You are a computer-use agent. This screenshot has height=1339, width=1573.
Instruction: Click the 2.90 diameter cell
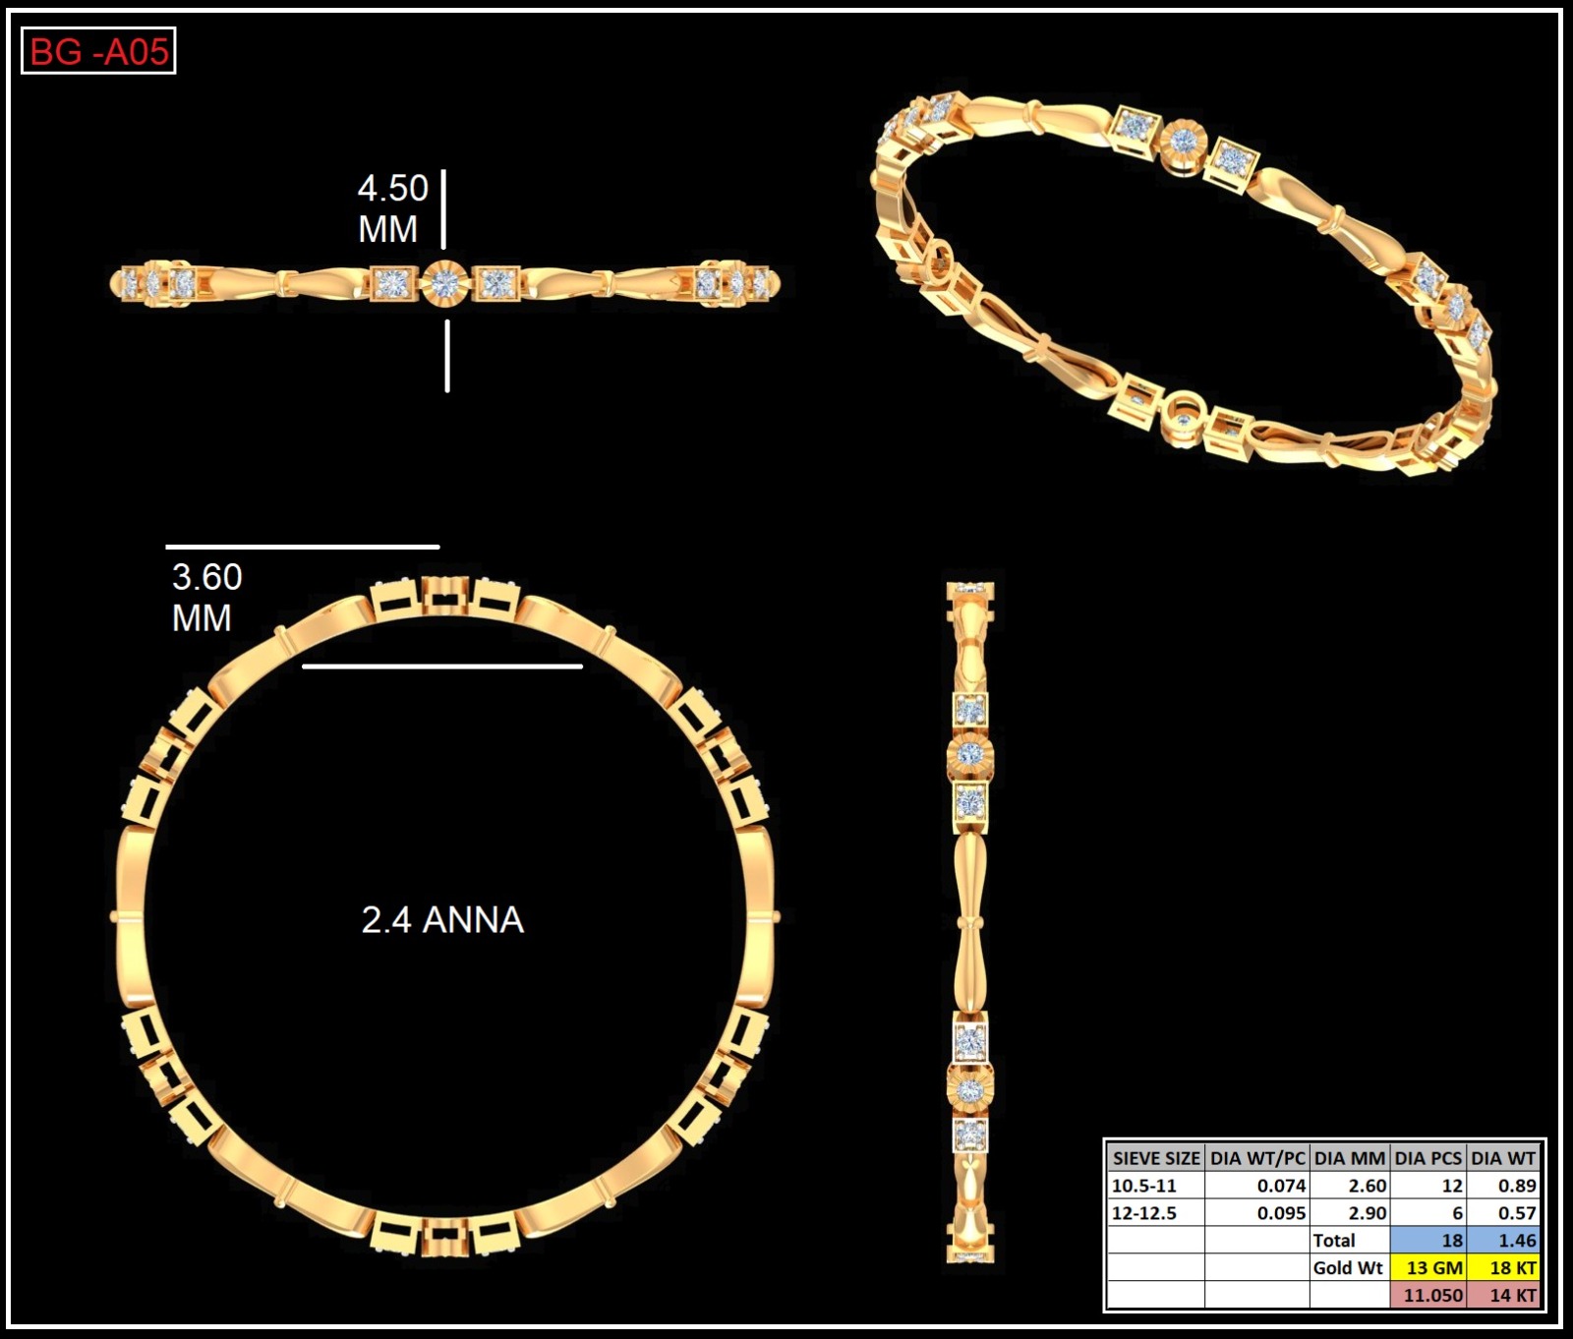tap(1350, 1213)
